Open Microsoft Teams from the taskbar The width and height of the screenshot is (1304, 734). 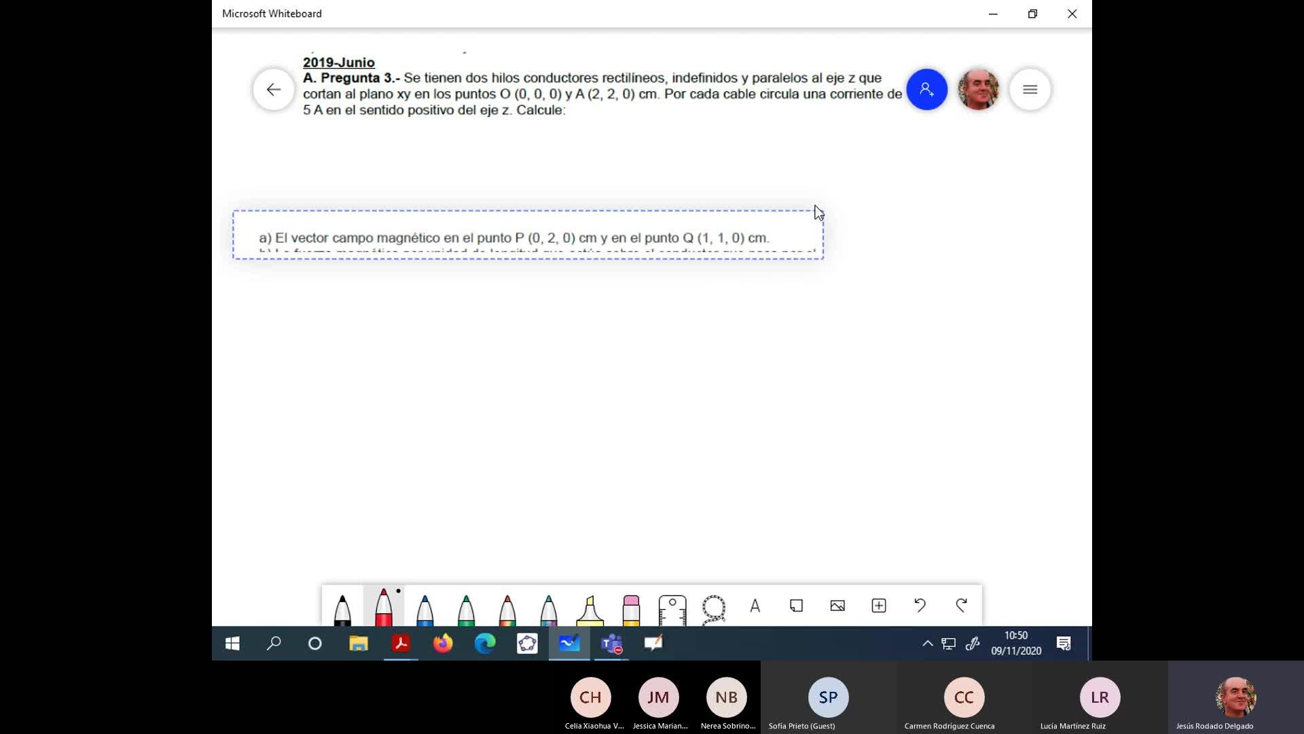click(611, 644)
